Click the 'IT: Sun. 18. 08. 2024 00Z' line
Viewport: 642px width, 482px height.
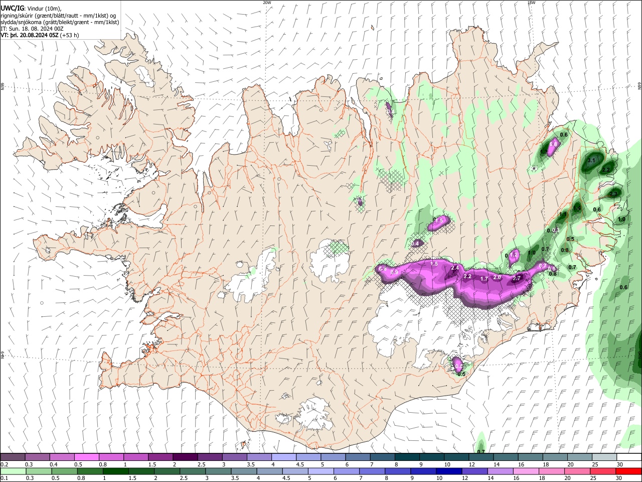[x=32, y=29]
